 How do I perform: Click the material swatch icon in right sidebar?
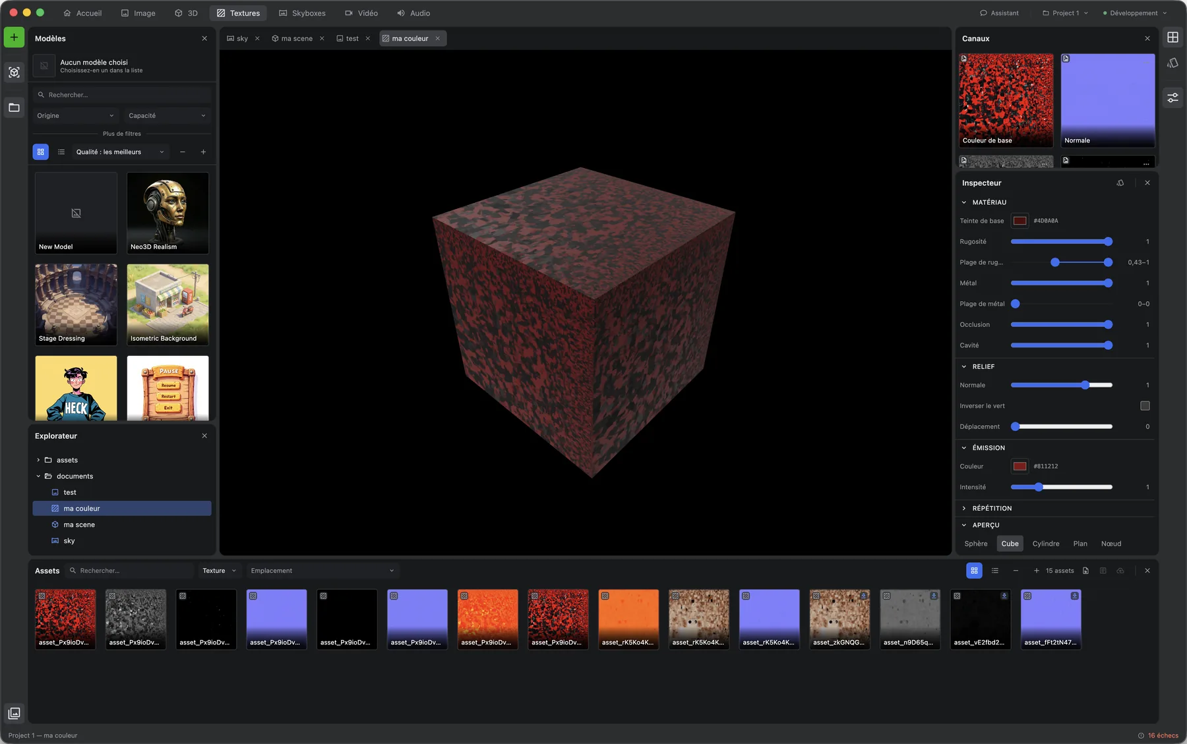[x=1172, y=63]
